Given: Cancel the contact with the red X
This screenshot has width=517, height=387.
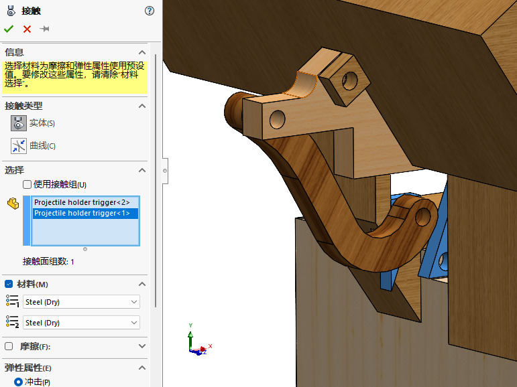Looking at the screenshot, I should pyautogui.click(x=27, y=29).
